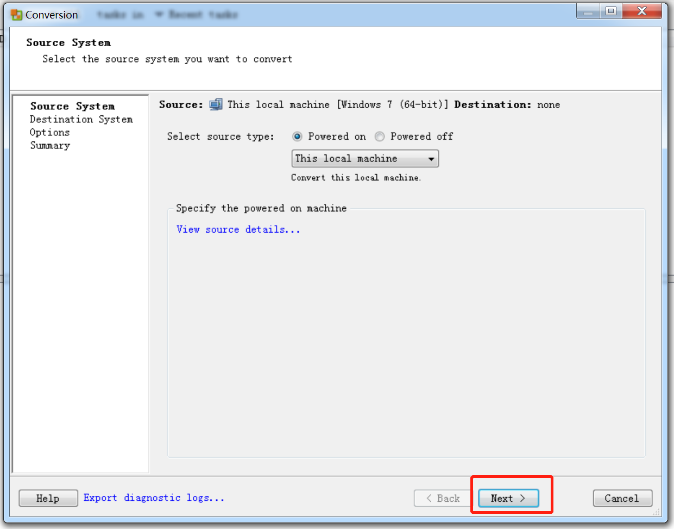Choose the Powered off source type
This screenshot has height=529, width=674.
(x=380, y=136)
